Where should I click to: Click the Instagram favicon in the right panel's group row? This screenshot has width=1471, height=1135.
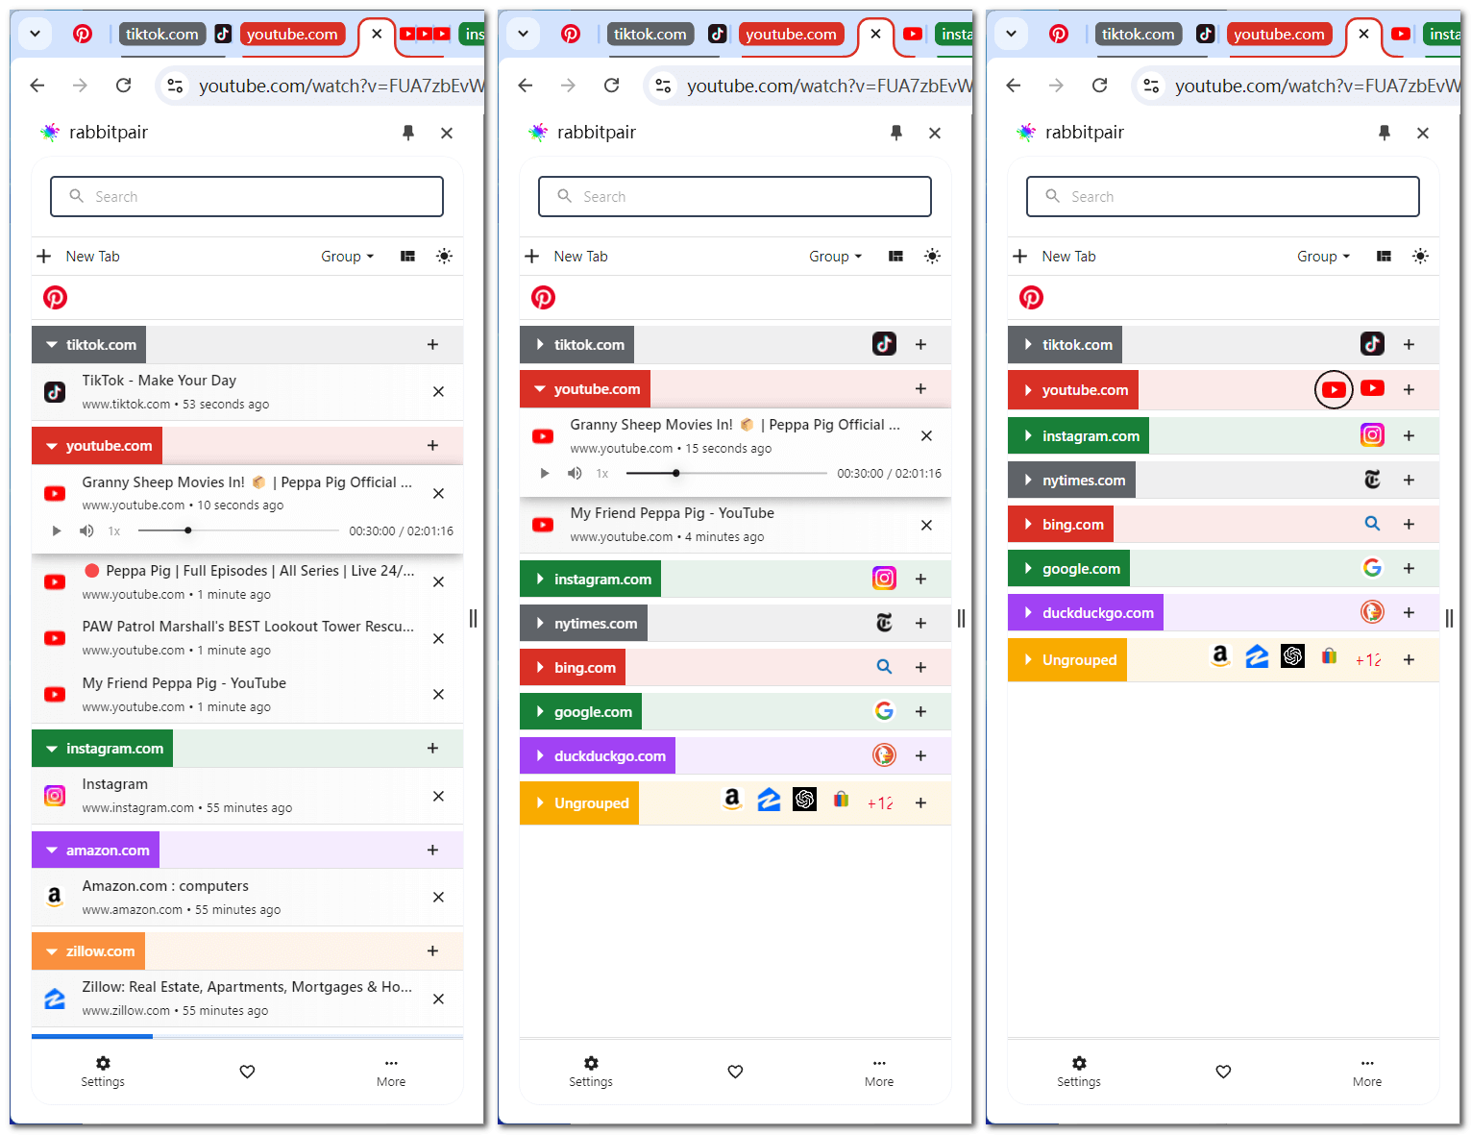coord(1372,434)
